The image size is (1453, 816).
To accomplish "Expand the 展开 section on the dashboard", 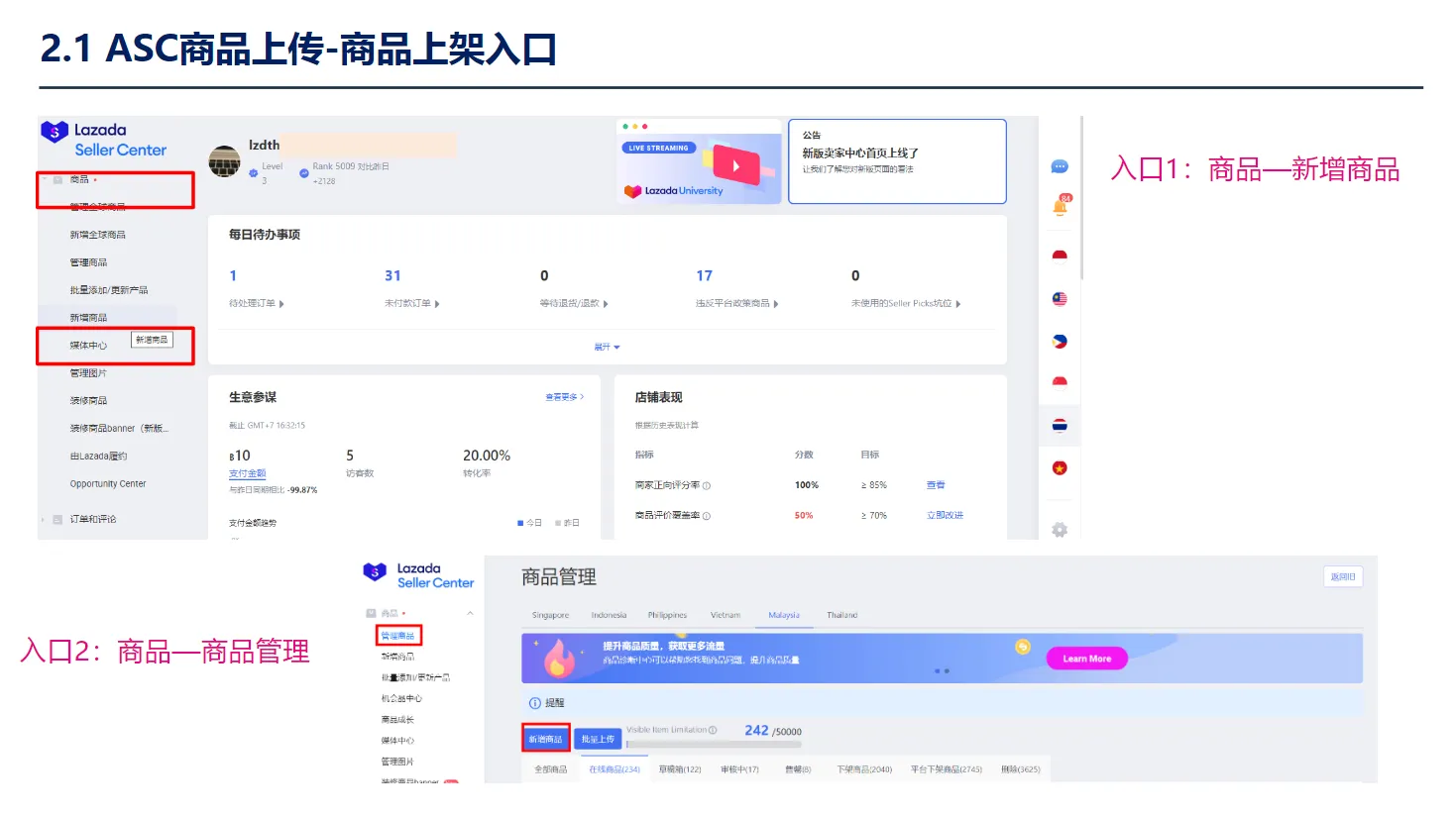I will (607, 347).
